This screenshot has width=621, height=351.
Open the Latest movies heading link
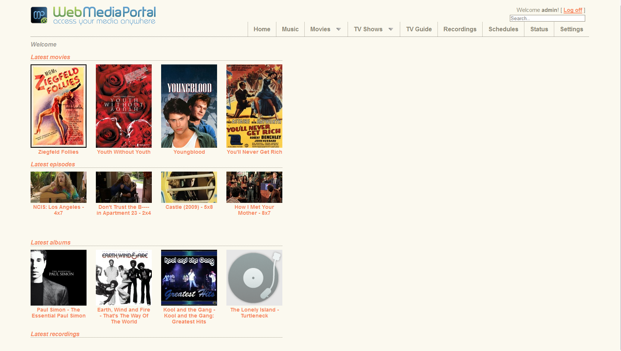click(50, 57)
